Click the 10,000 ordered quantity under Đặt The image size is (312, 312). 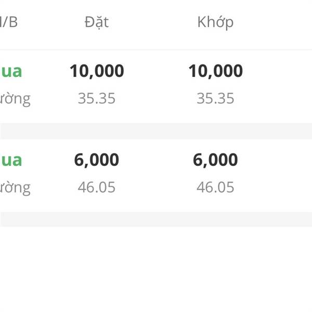(x=97, y=71)
